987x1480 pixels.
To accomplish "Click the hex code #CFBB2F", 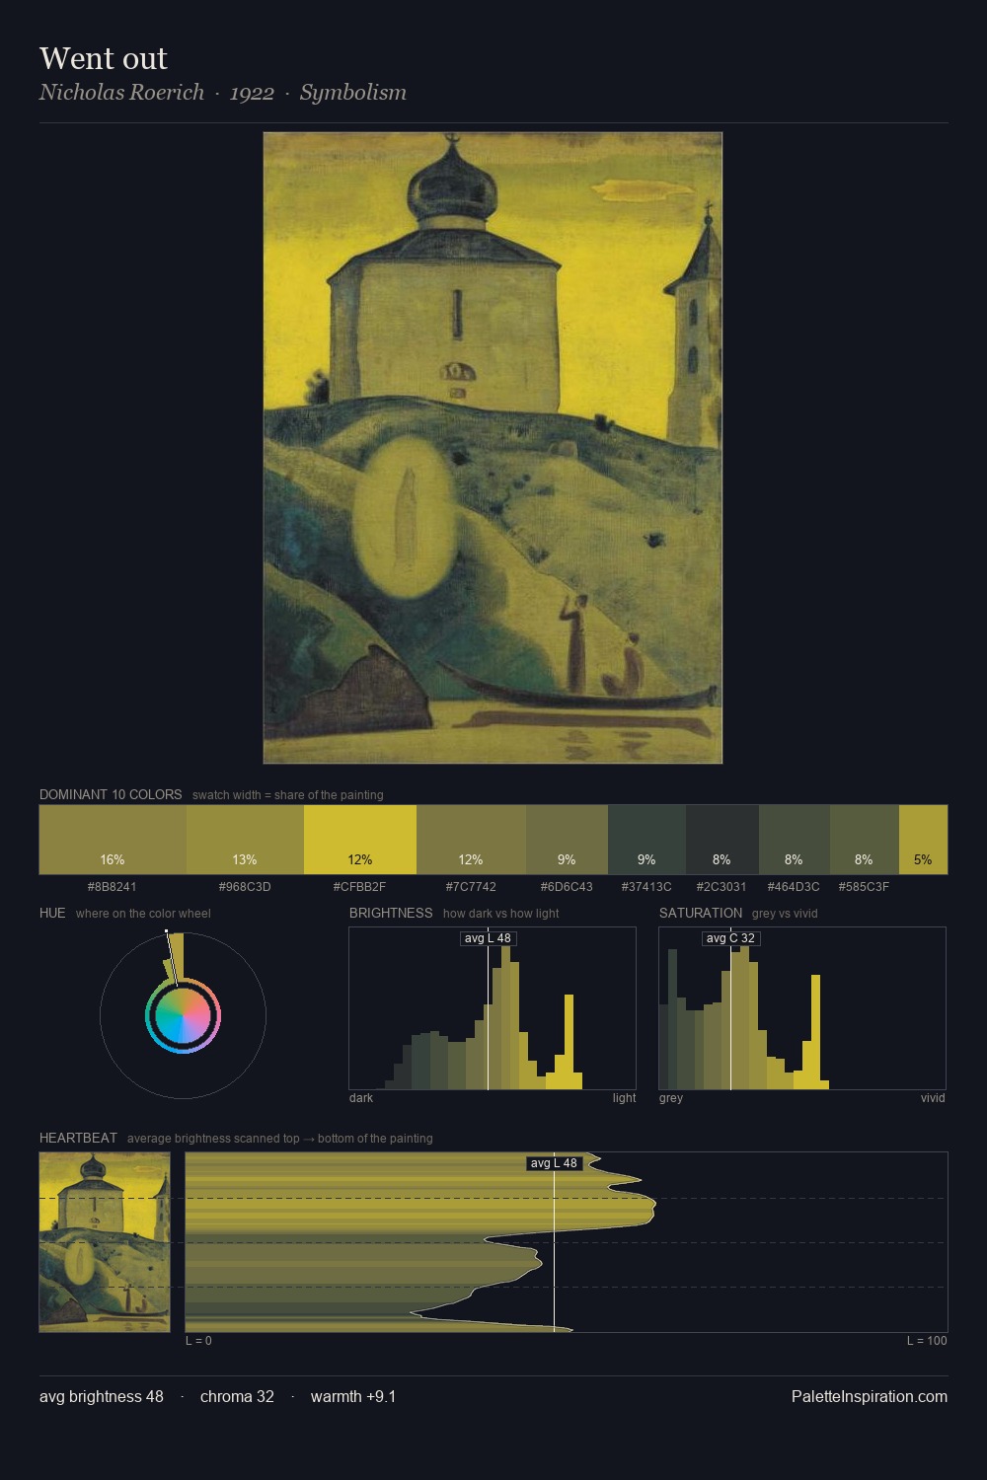I will pos(360,886).
